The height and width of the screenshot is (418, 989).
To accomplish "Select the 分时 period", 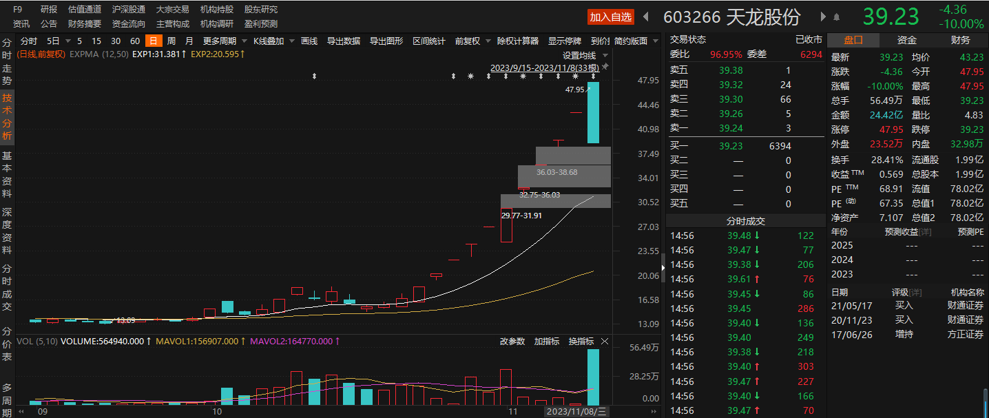I will [x=29, y=41].
